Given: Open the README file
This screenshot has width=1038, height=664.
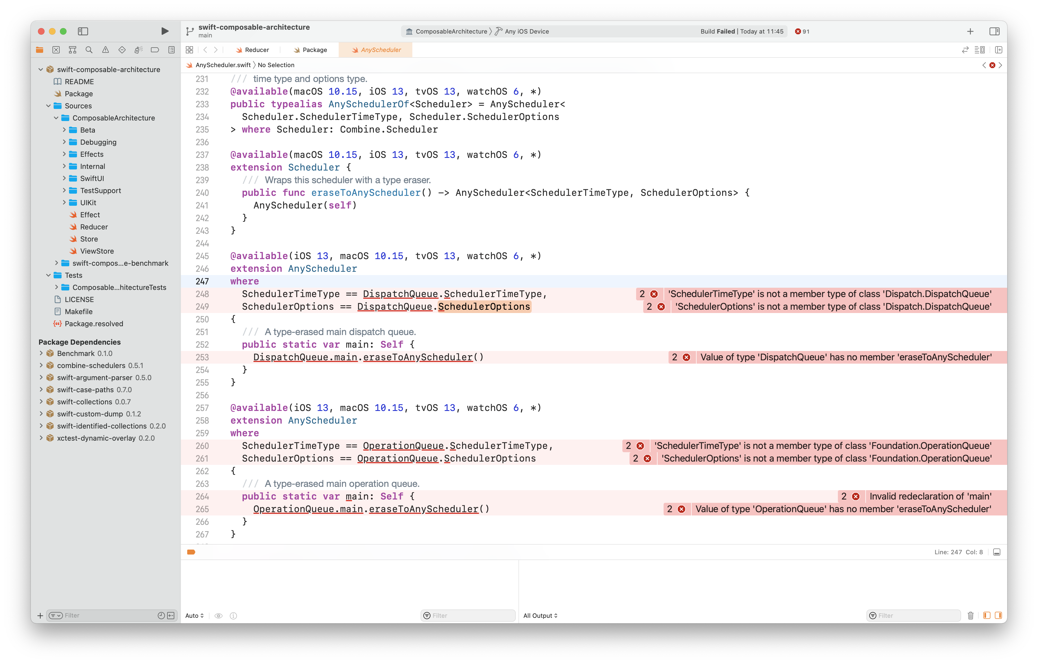Looking at the screenshot, I should tap(73, 81).
